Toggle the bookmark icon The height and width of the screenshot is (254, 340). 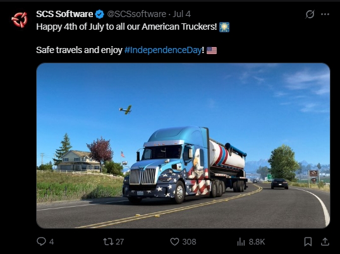click(308, 241)
